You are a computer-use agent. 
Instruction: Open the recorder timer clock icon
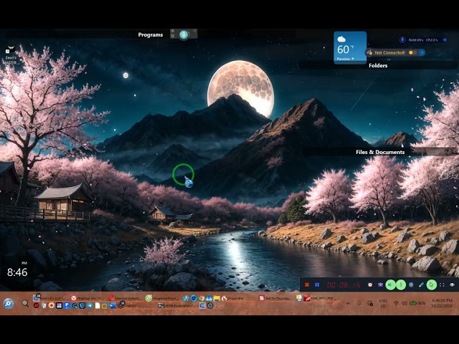point(370,285)
